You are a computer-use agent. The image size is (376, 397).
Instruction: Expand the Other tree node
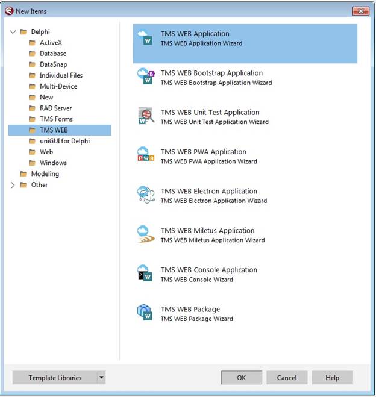pos(13,185)
